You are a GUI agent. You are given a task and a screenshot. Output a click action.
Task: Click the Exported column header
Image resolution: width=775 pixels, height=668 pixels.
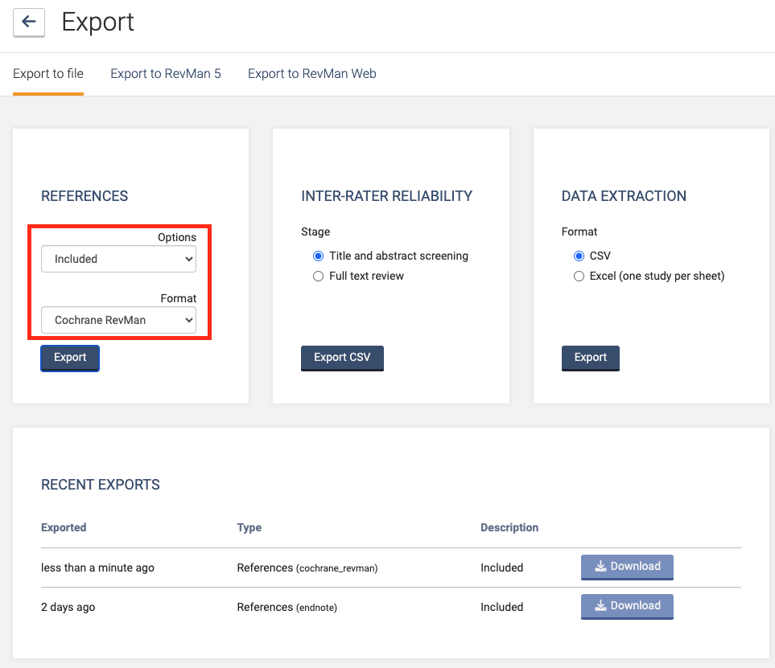point(64,528)
